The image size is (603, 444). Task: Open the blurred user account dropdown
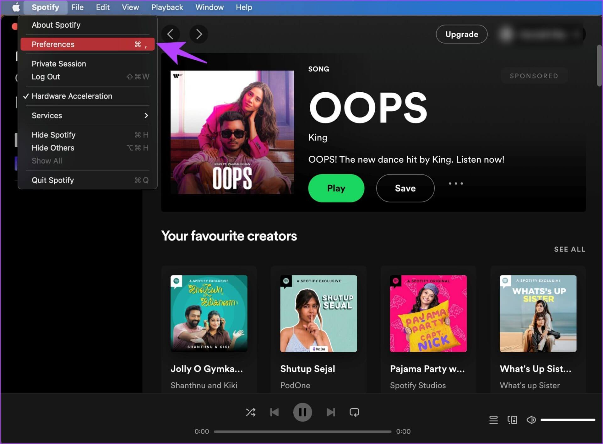pos(542,34)
